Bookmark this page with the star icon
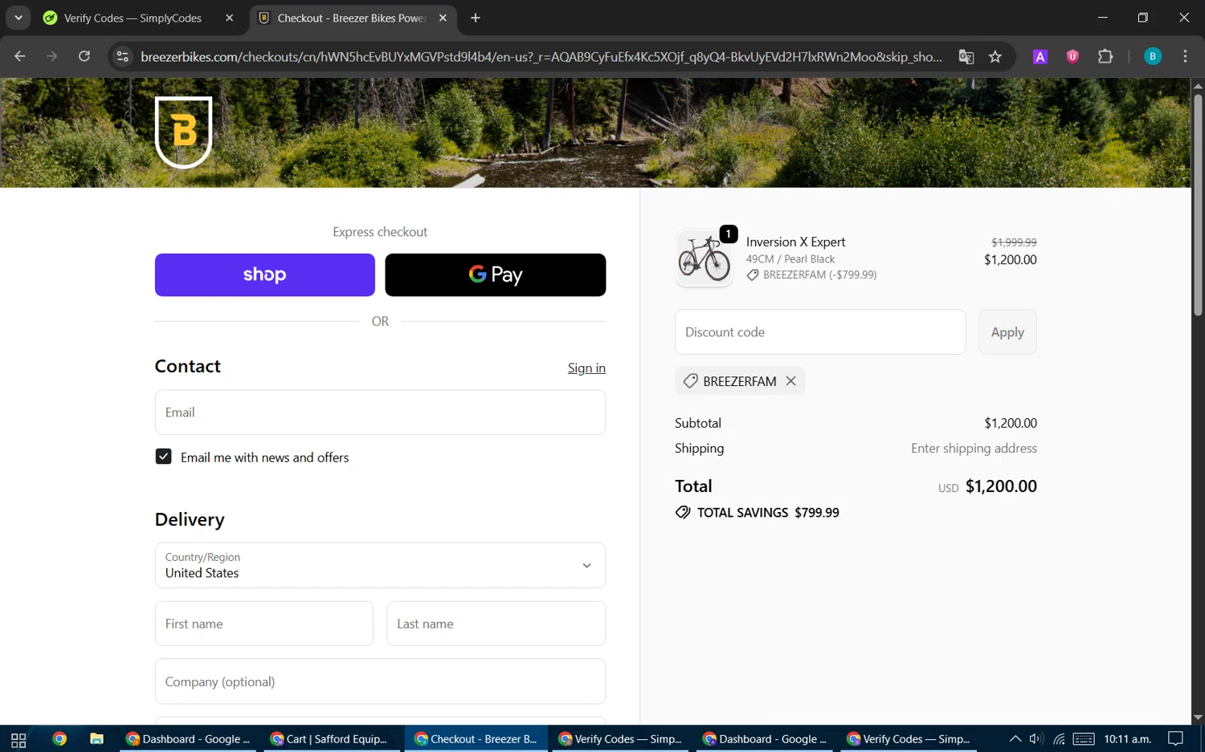Image resolution: width=1205 pixels, height=752 pixels. click(995, 56)
